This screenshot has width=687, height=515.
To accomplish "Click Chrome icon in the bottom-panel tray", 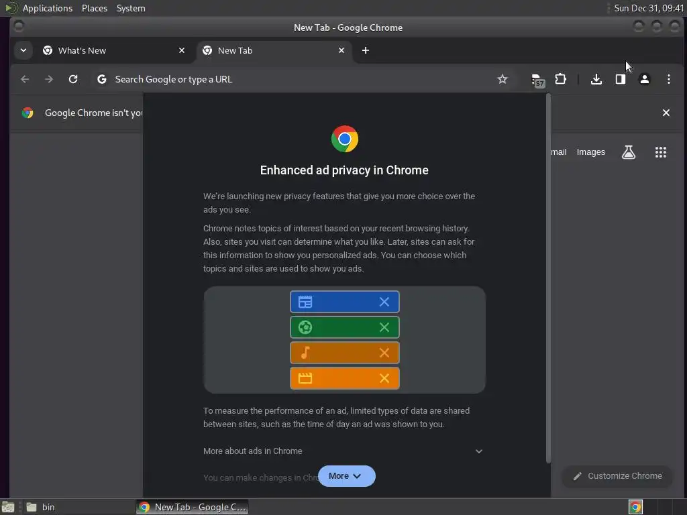I will point(635,507).
